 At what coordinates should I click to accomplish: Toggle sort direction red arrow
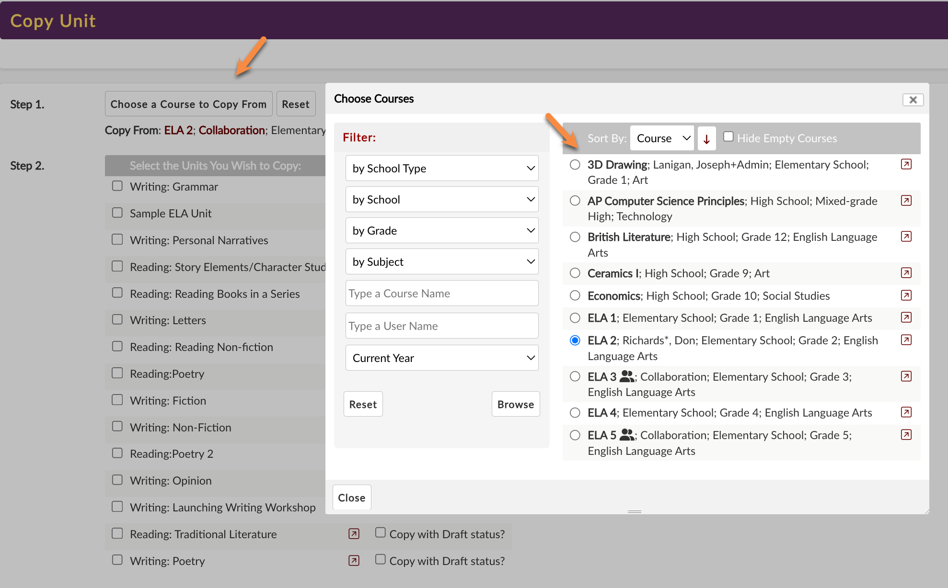pos(706,139)
